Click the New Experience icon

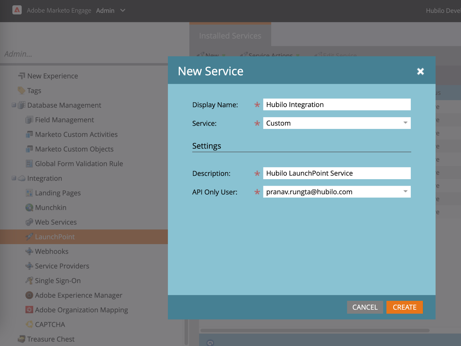[22, 76]
